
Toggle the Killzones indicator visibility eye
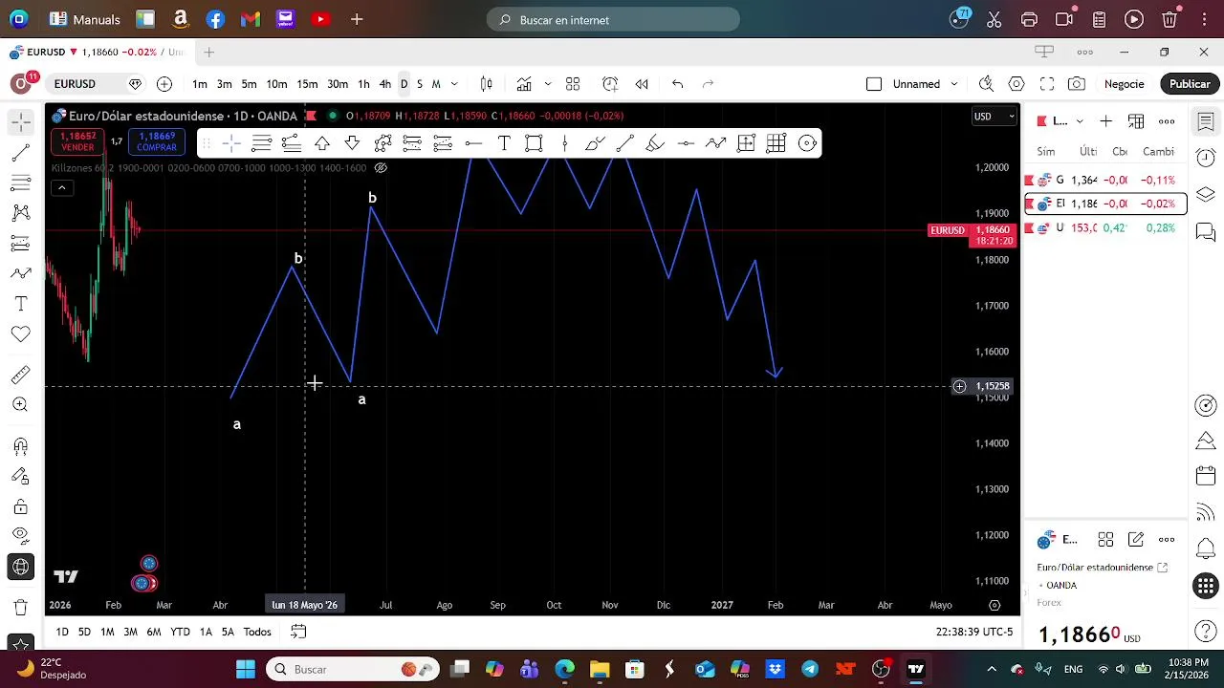[381, 168]
